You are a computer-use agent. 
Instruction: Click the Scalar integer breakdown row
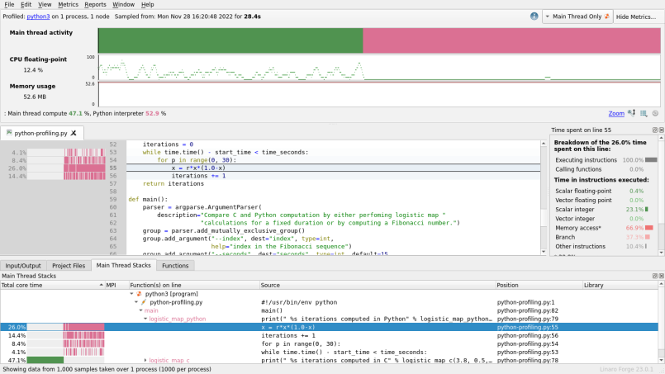click(604, 210)
